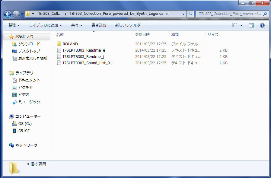Focus the TB-303_Collection_Pure_powered search field

click(x=232, y=14)
